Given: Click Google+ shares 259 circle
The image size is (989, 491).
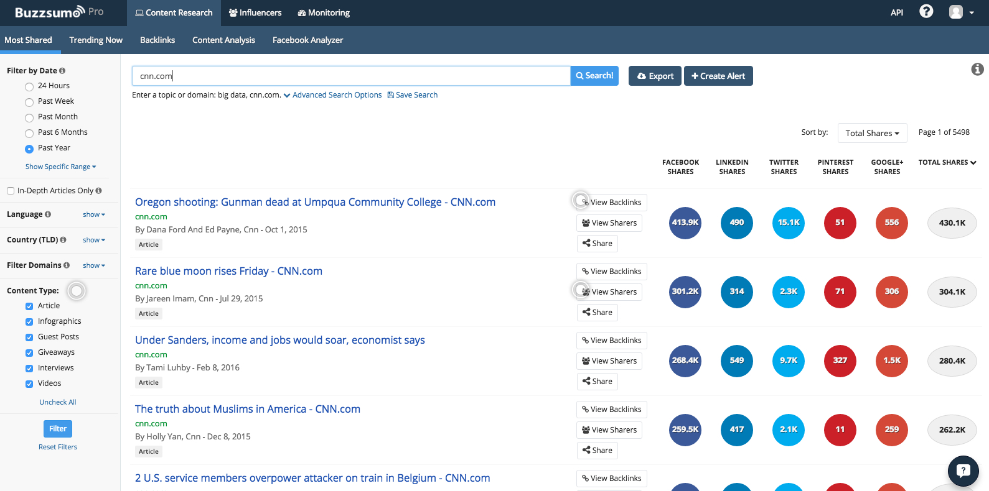Looking at the screenshot, I should pyautogui.click(x=892, y=429).
